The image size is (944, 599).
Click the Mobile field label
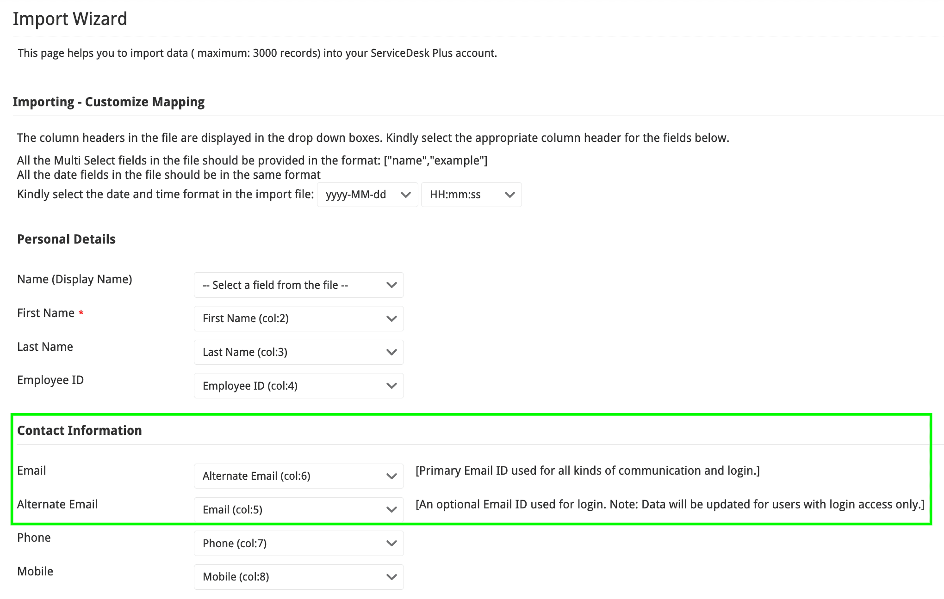tap(35, 571)
